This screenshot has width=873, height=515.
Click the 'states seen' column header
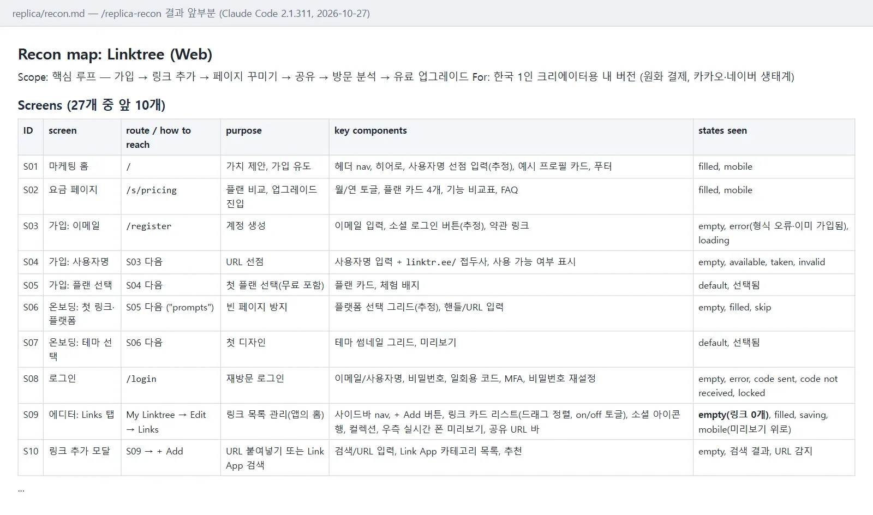(x=774, y=137)
